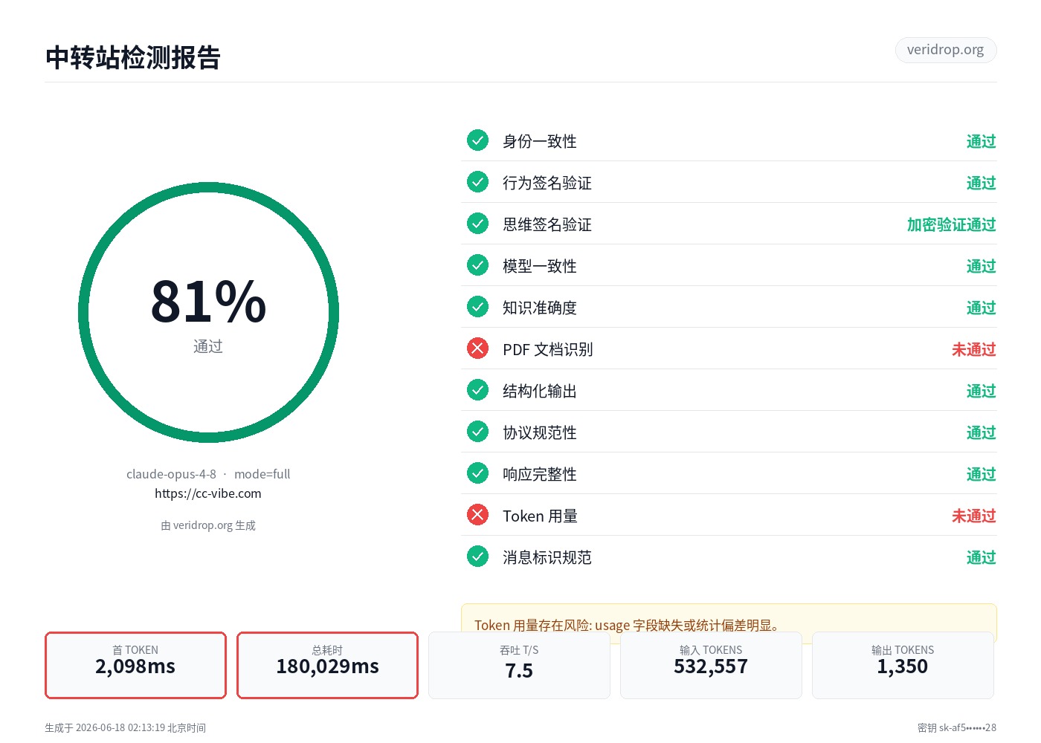Click the green check icon beside 消息标识规范
1041x743 pixels.
click(477, 557)
